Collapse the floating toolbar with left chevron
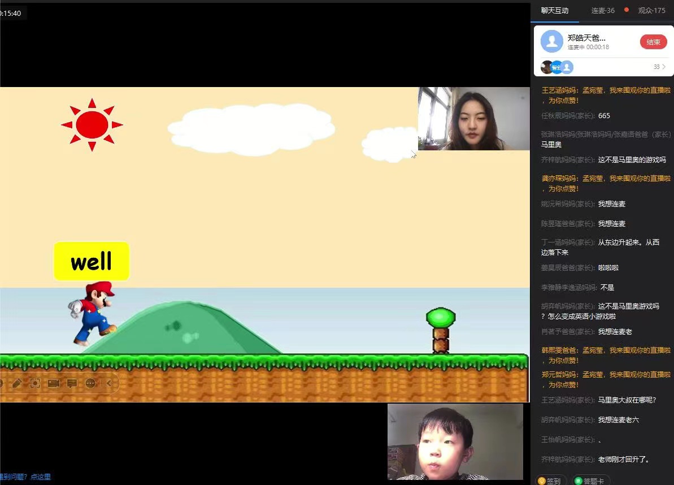This screenshot has width=674, height=485. [109, 383]
